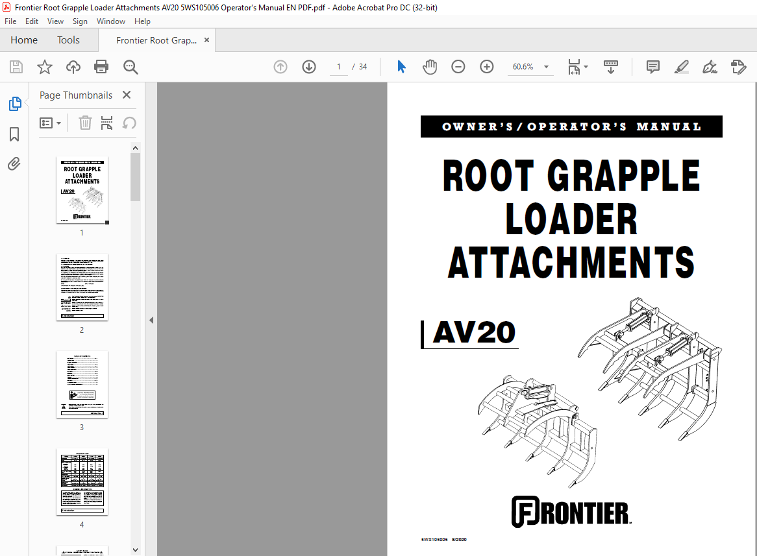757x556 pixels.
Task: Click the 34 total pages label
Action: point(362,67)
